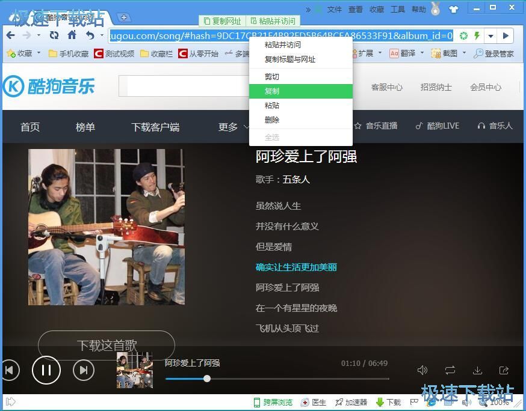The image size is (526, 411).
Task: Go to the 首页 nav tab
Action: 30,127
